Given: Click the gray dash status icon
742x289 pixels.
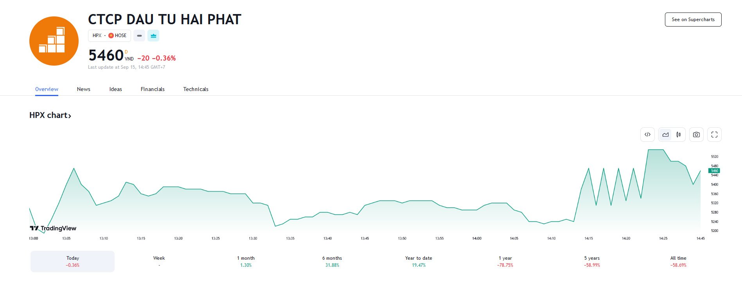Looking at the screenshot, I should [139, 36].
